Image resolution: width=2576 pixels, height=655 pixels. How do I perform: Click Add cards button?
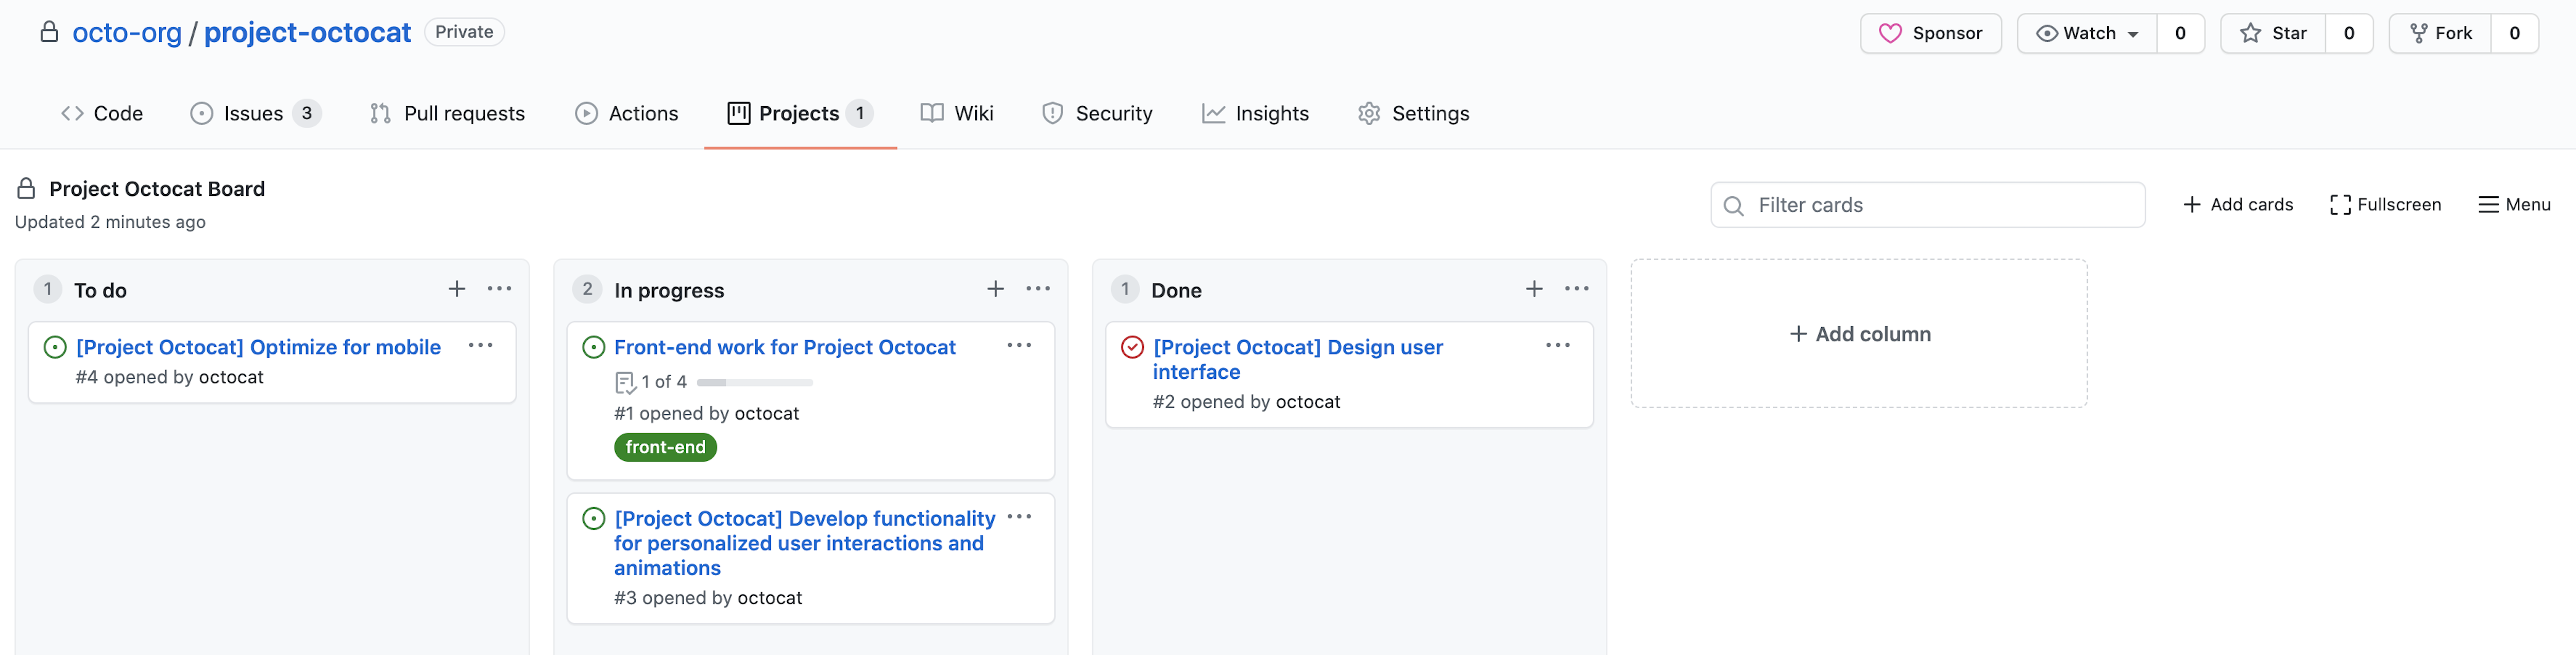pos(2238,204)
